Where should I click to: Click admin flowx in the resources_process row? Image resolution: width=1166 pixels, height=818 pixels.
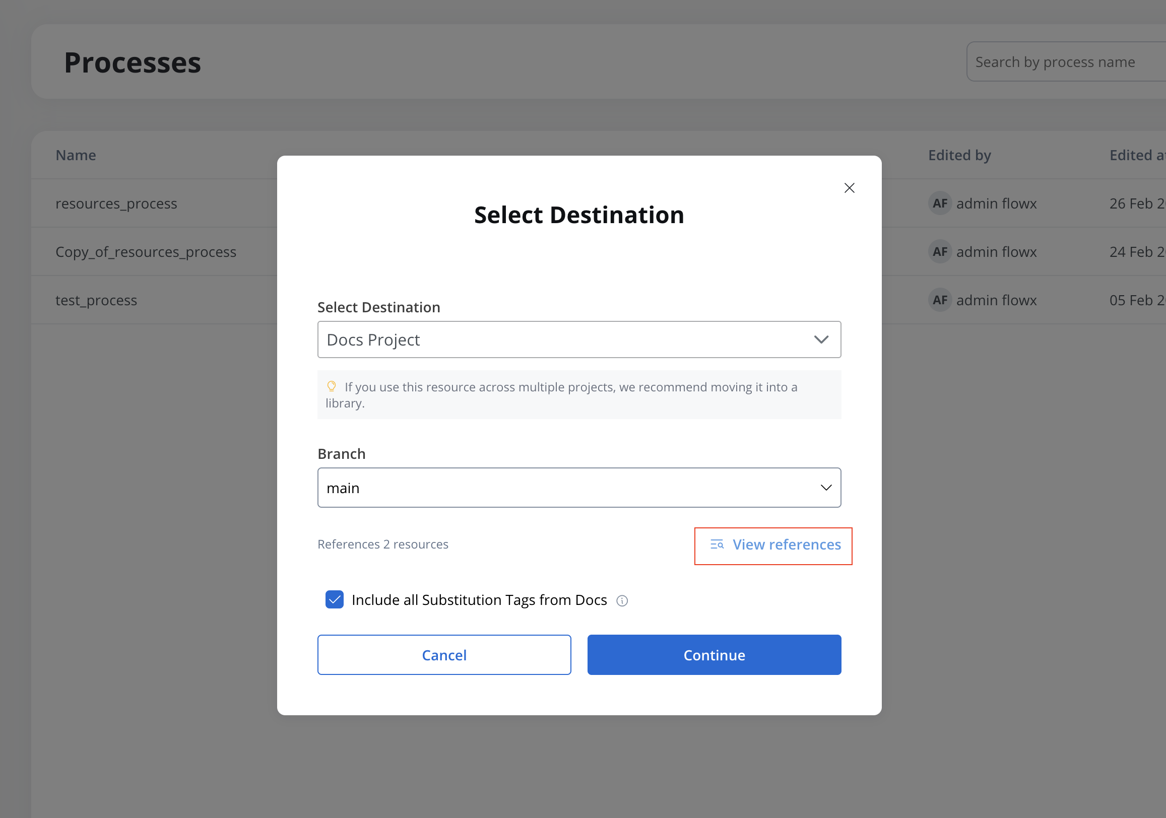point(996,203)
